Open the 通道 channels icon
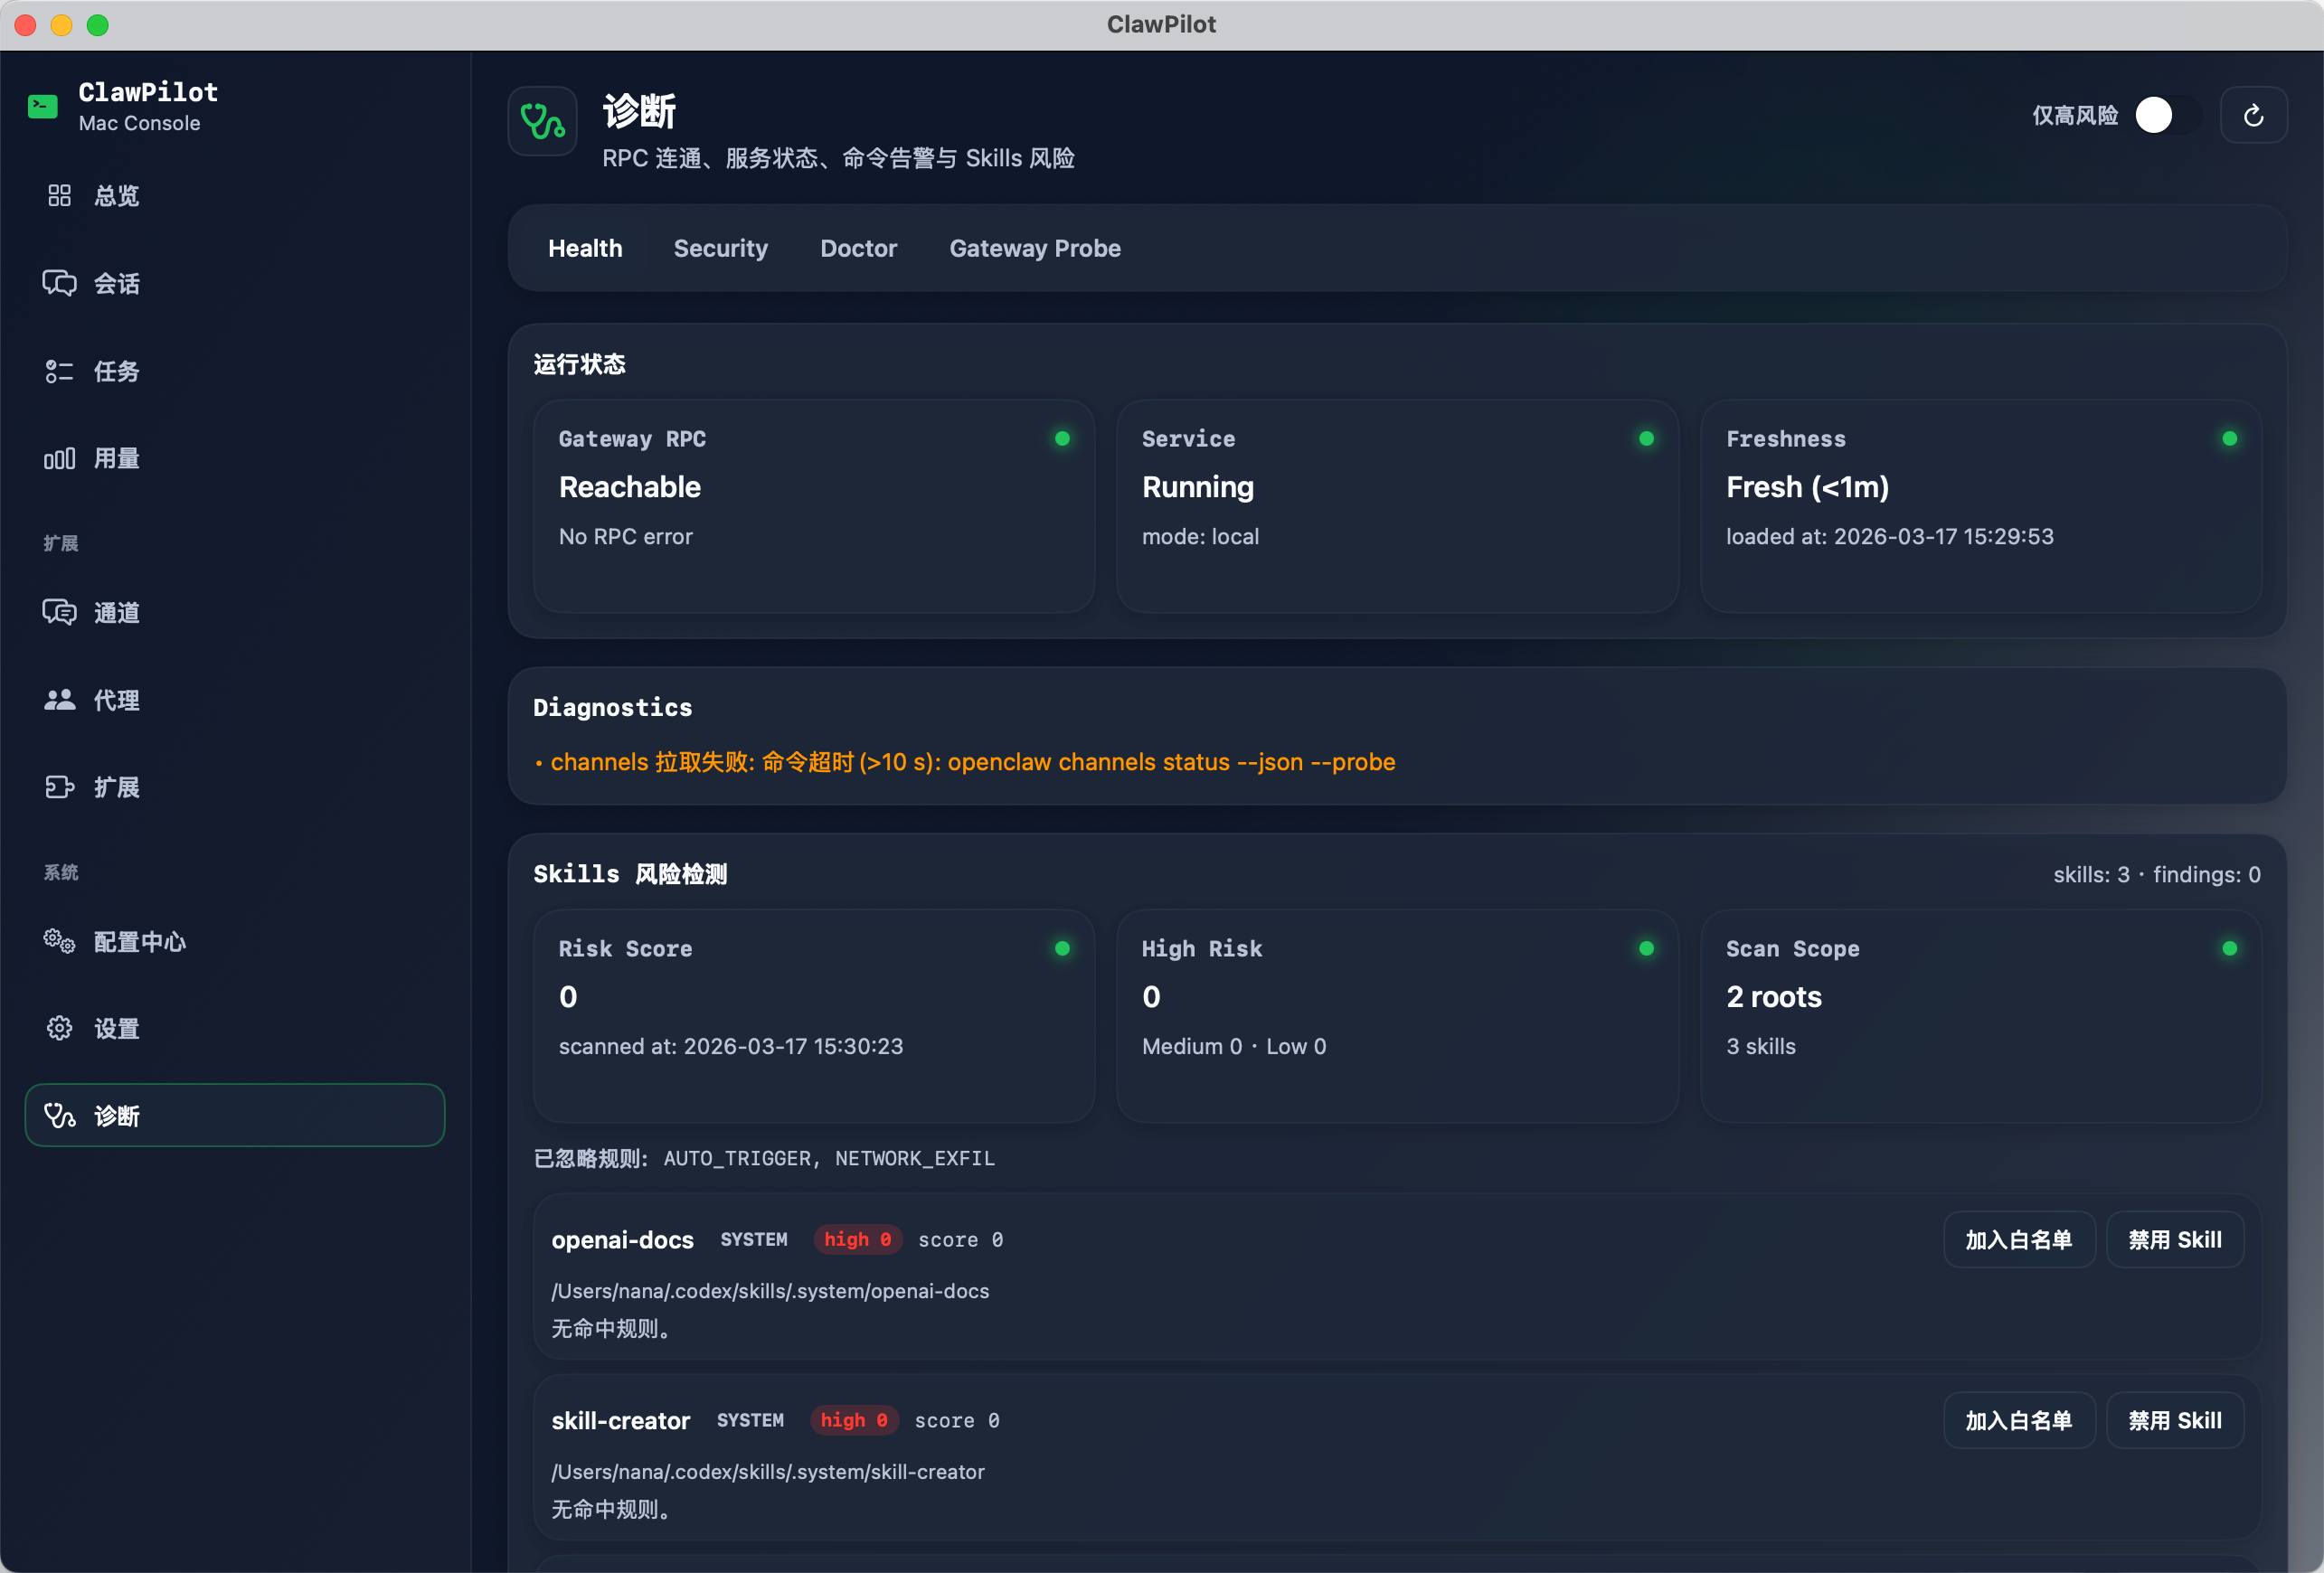The height and width of the screenshot is (1573, 2324). pos(59,613)
